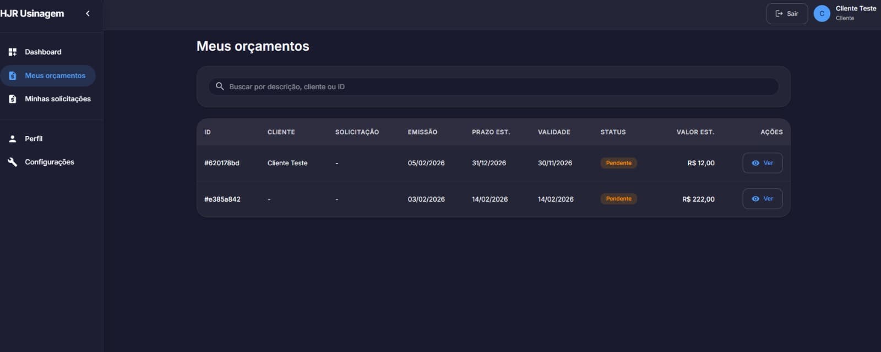Click the Meus orçamentos document icon
881x352 pixels.
[13, 76]
